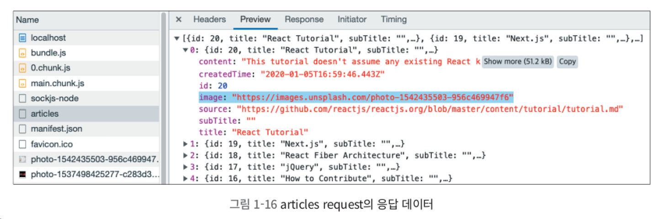
Task: Select the sockjs-node request
Action: [x=86, y=99]
